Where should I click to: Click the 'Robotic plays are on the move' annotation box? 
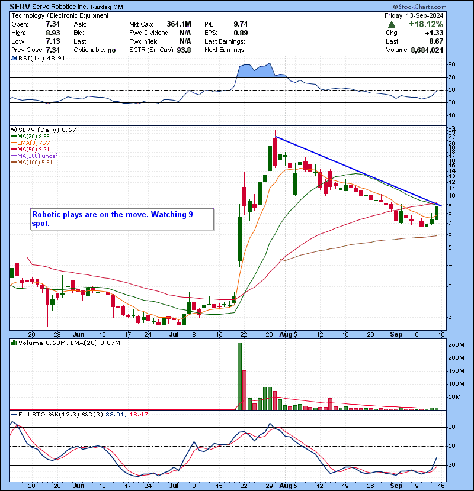pyautogui.click(x=122, y=219)
